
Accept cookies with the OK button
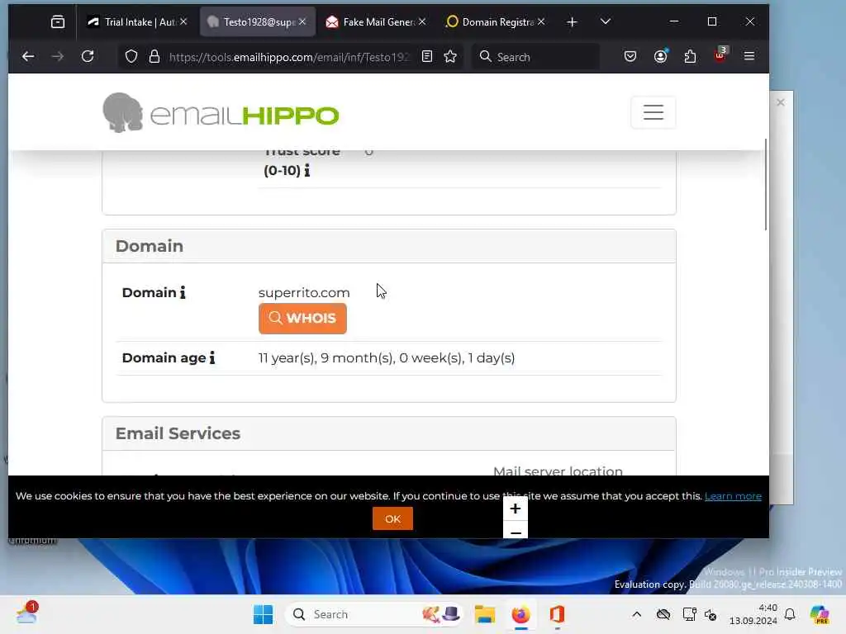pos(392,518)
